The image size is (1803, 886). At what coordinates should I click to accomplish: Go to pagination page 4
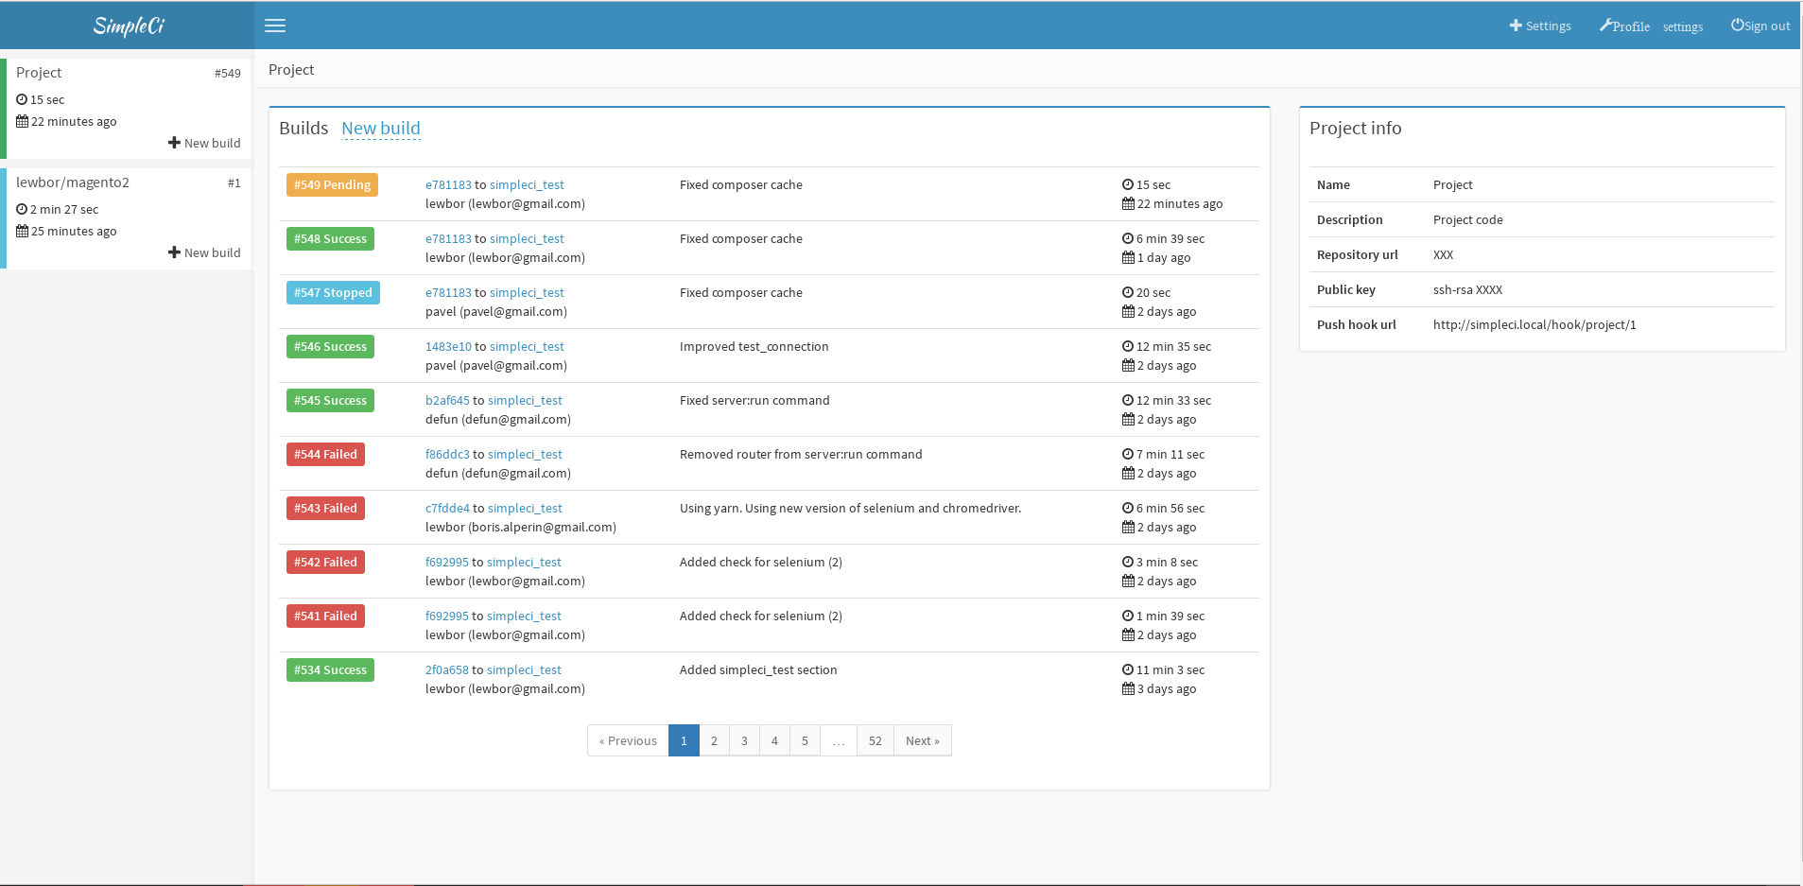[774, 740]
